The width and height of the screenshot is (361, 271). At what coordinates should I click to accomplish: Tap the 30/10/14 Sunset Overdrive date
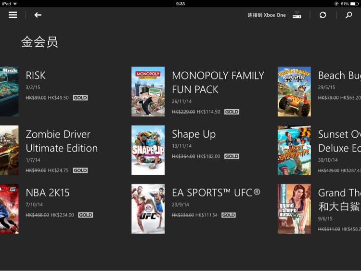click(328, 160)
